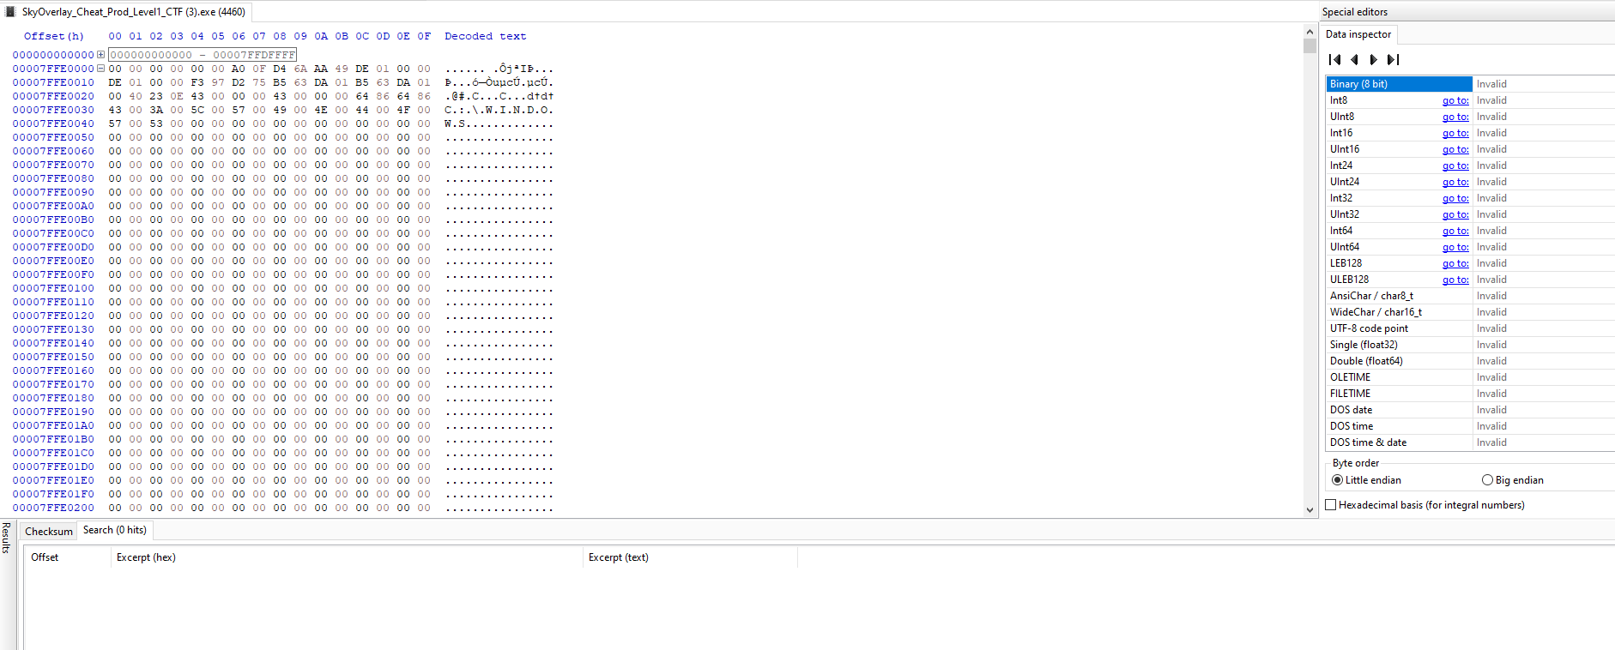Click the UInt32 'go to:' link
This screenshot has height=650, width=1615.
pos(1455,214)
